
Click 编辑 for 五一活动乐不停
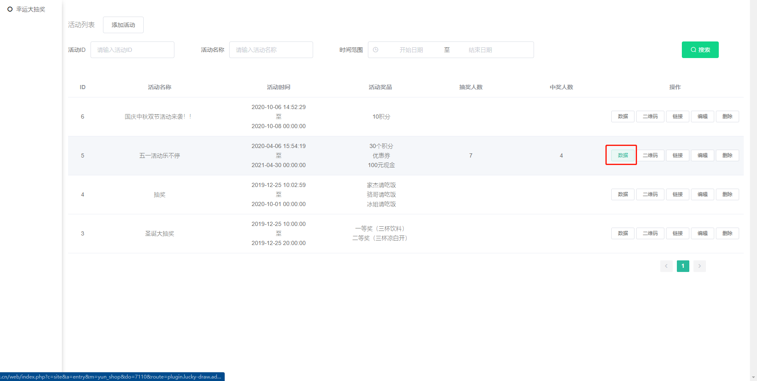(x=703, y=155)
